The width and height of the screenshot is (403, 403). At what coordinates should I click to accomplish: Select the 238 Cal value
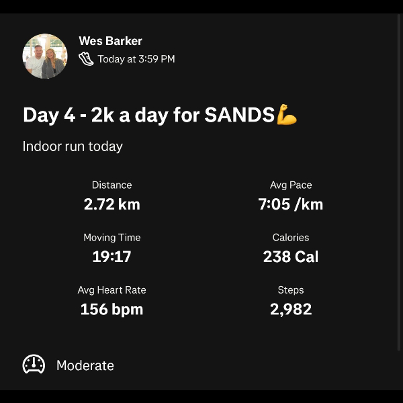click(x=291, y=257)
